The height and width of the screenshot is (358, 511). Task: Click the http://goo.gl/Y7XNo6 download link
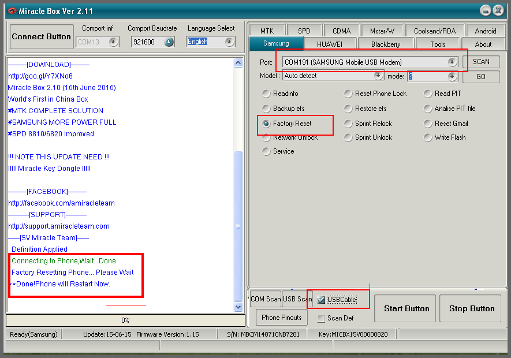(x=40, y=76)
